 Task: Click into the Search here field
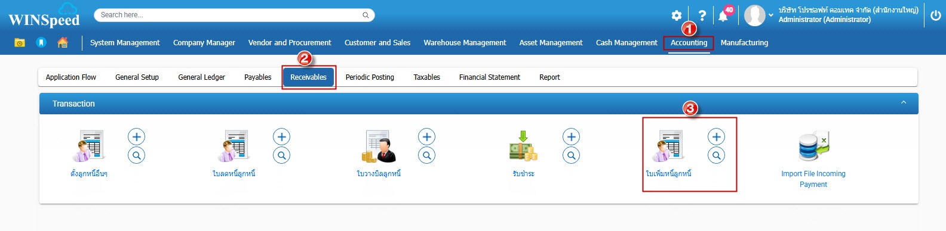pyautogui.click(x=234, y=15)
